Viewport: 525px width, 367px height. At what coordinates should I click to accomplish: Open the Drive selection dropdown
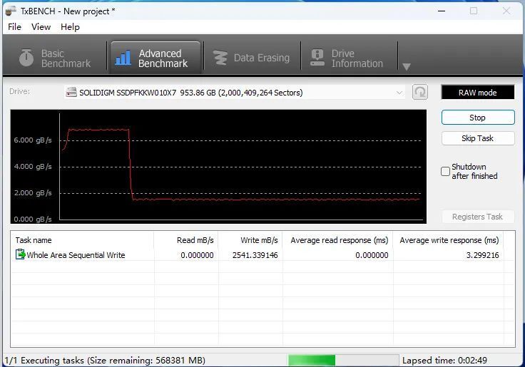pyautogui.click(x=234, y=93)
